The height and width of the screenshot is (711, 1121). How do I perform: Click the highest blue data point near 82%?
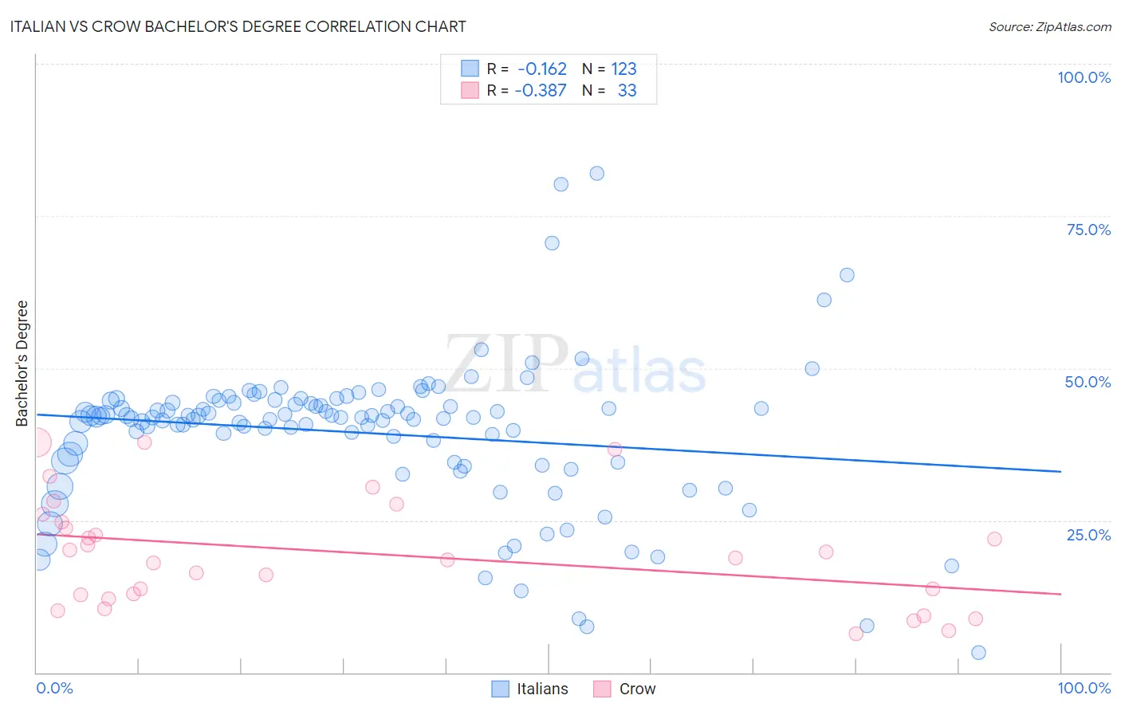pyautogui.click(x=596, y=173)
